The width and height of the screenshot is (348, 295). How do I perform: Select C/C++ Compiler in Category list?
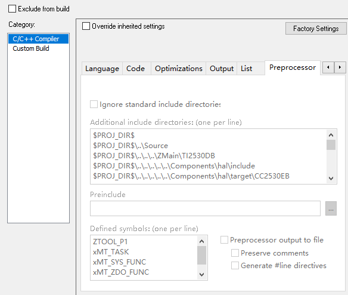pyautogui.click(x=38, y=39)
